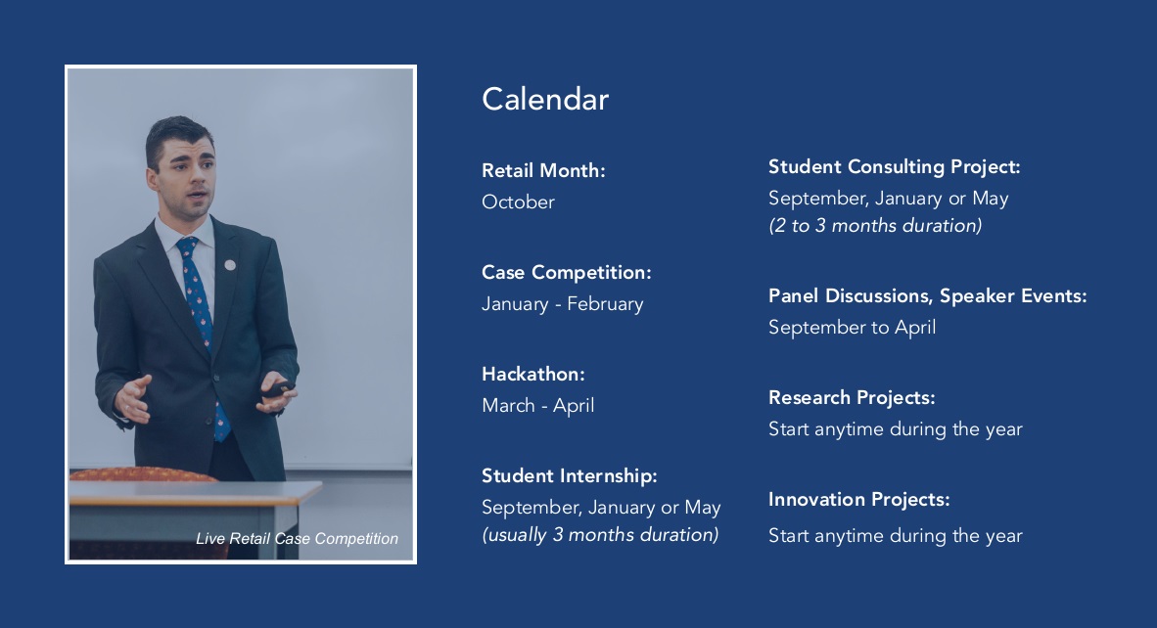Select the Hackathon heading
The width and height of the screenshot is (1157, 628).
pos(532,374)
